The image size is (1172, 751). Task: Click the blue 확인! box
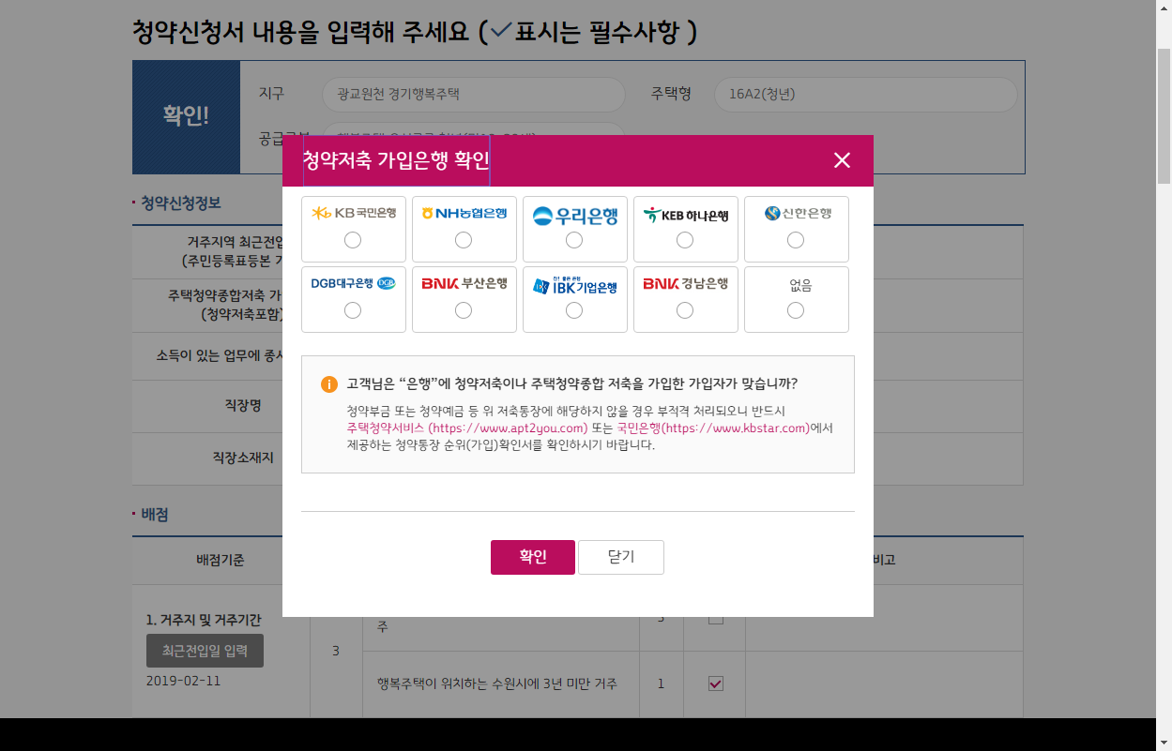[186, 116]
